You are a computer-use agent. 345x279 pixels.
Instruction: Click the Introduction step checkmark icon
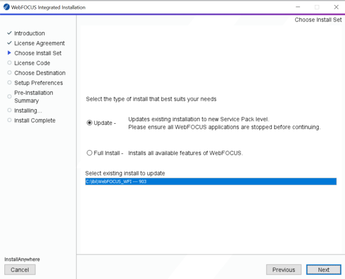(9, 33)
